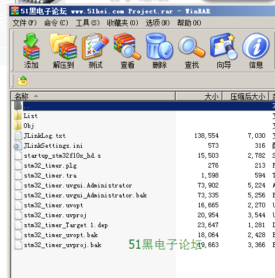Click size value 73,902

(208, 185)
